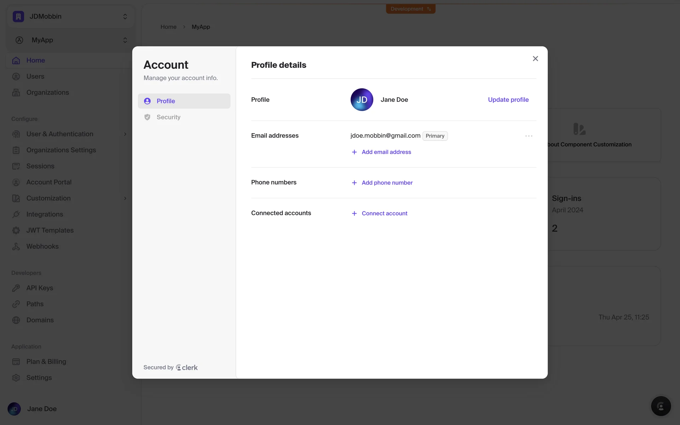The height and width of the screenshot is (425, 680).
Task: Click the plus icon beside Add email address
Action: pos(354,152)
